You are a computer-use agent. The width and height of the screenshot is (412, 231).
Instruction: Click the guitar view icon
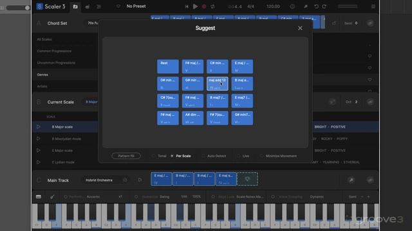(x=52, y=197)
